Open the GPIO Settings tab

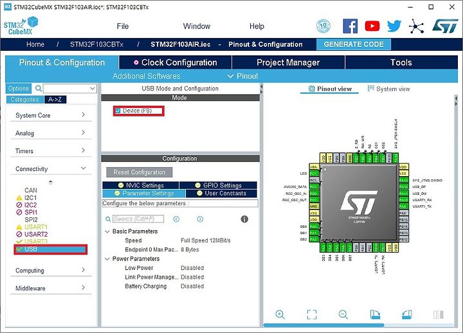tap(218, 185)
